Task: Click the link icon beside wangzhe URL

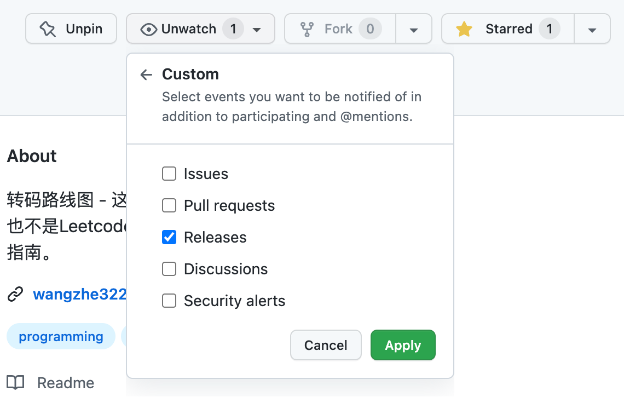Action: [15, 295]
